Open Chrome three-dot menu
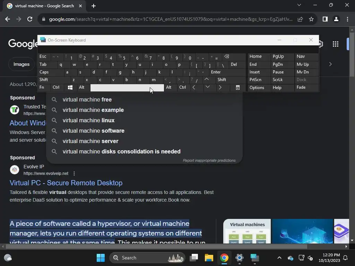Screen dimensions: 355x266 347,19
